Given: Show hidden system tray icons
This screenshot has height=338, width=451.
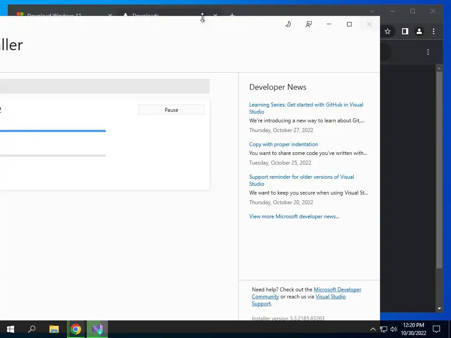Looking at the screenshot, I should point(373,329).
